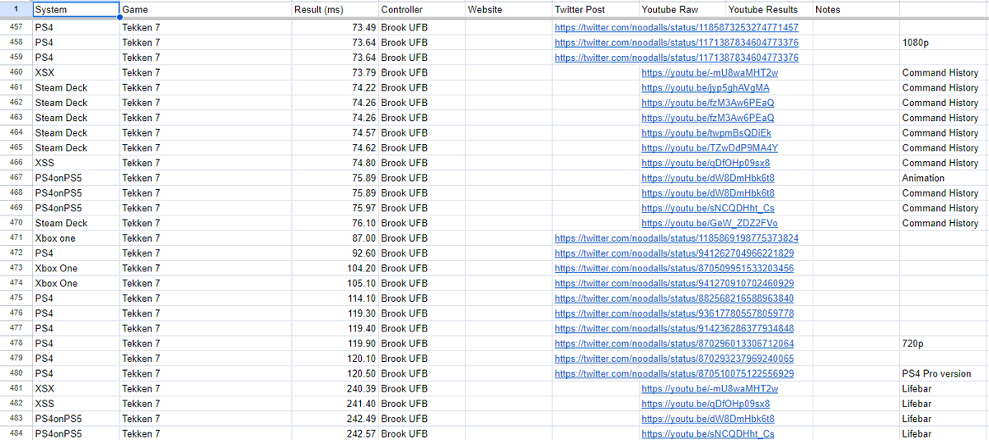
Task: Open the Twitter link in row 459
Action: [677, 58]
